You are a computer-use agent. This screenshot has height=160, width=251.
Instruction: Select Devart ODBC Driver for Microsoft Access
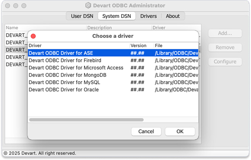pyautogui.click(x=113, y=68)
